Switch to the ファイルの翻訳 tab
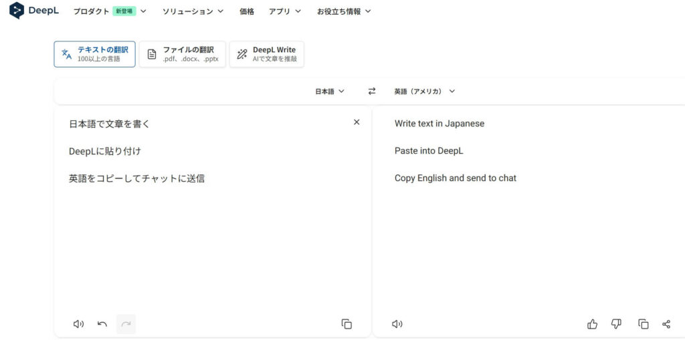685x340 pixels. click(182, 54)
